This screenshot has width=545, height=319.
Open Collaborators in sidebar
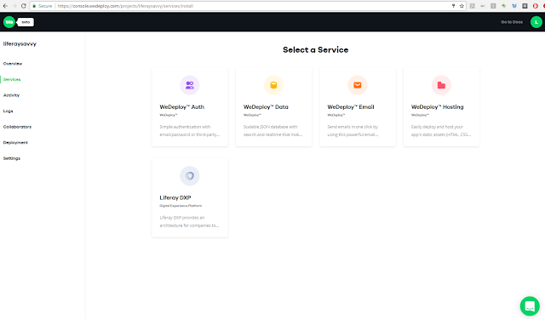click(x=17, y=127)
